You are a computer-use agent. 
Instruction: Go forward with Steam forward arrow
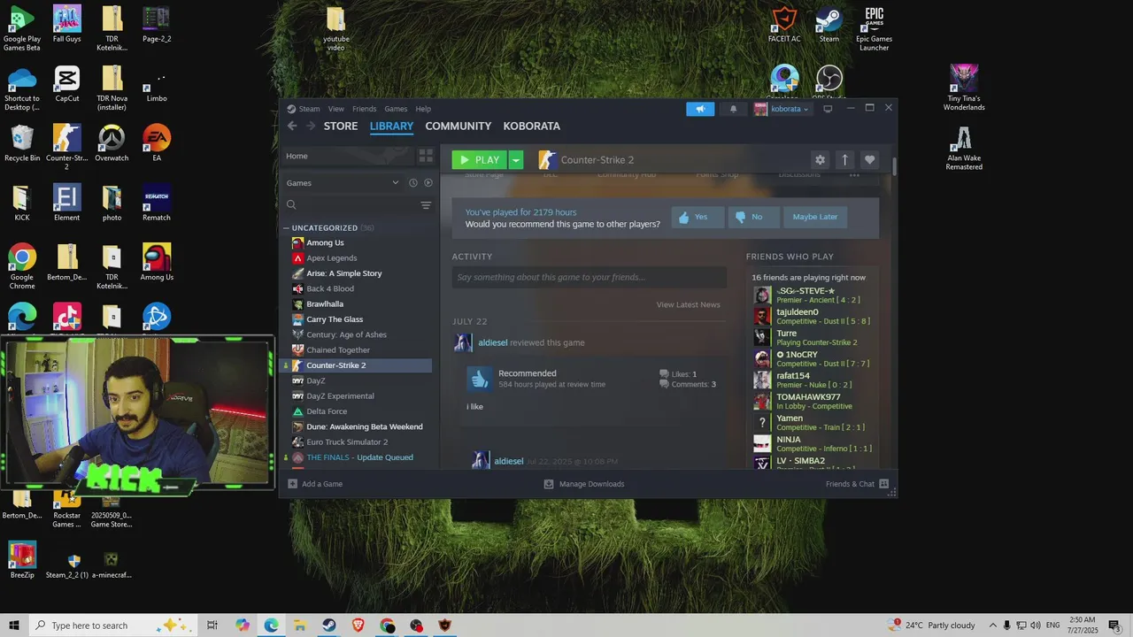coord(311,126)
